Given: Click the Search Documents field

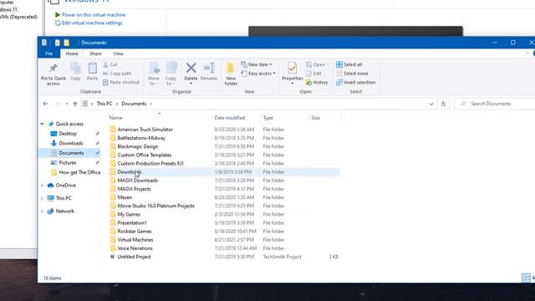Looking at the screenshot, I should tap(496, 104).
